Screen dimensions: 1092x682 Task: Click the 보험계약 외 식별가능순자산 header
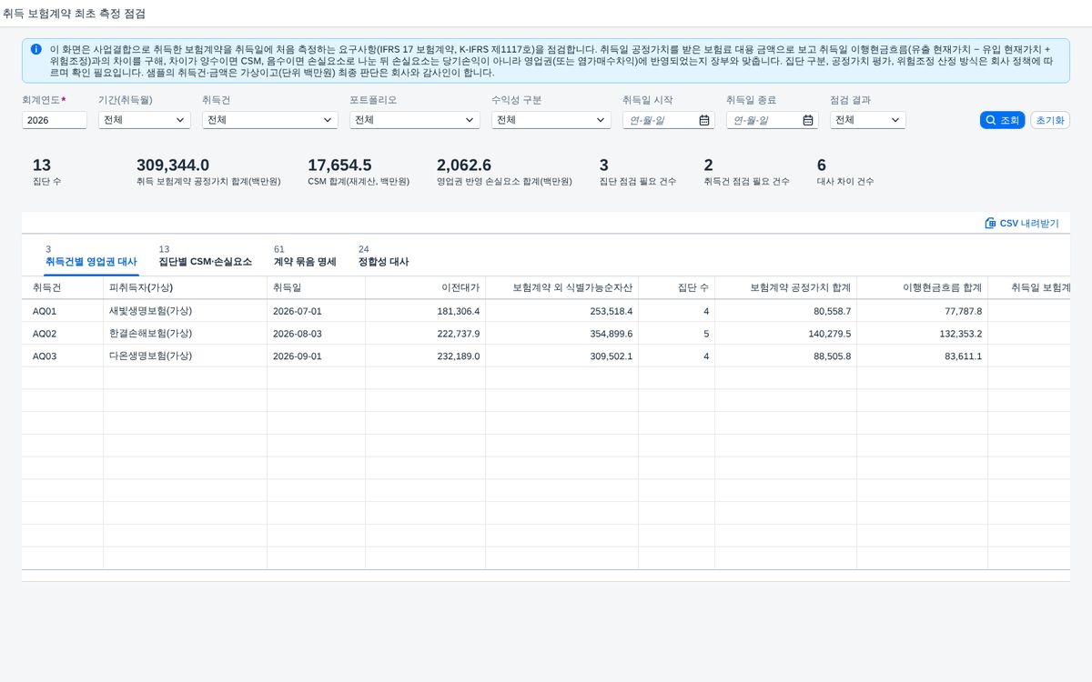coord(562,287)
